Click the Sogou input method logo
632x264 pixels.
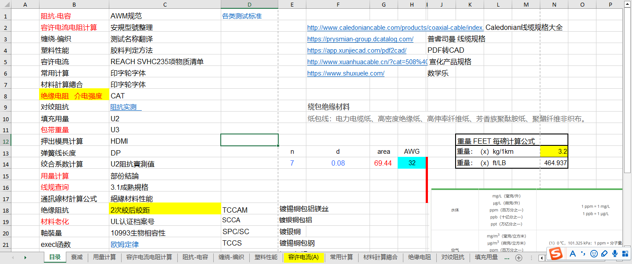click(x=556, y=254)
